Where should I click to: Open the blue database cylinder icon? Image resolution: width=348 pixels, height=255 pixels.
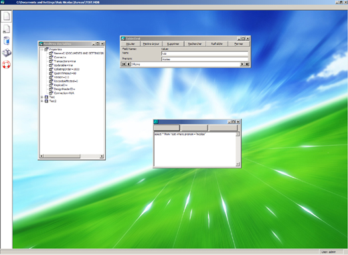7,41
